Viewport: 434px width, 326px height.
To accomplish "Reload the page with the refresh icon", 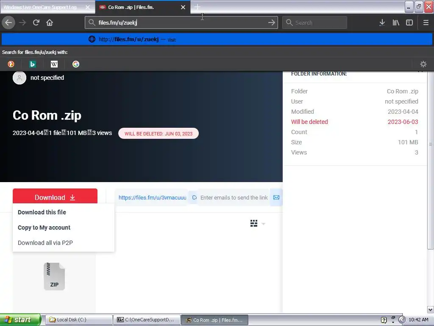I will tap(36, 22).
